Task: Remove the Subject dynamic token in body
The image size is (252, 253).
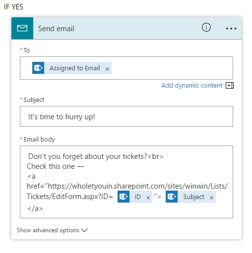Action: pos(211,198)
